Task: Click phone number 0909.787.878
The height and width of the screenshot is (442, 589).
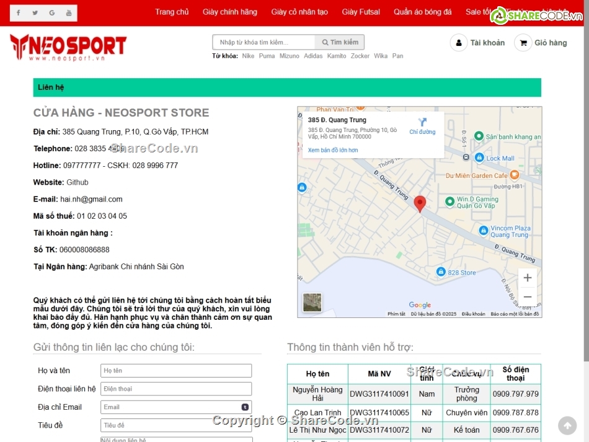Action: 515,413
